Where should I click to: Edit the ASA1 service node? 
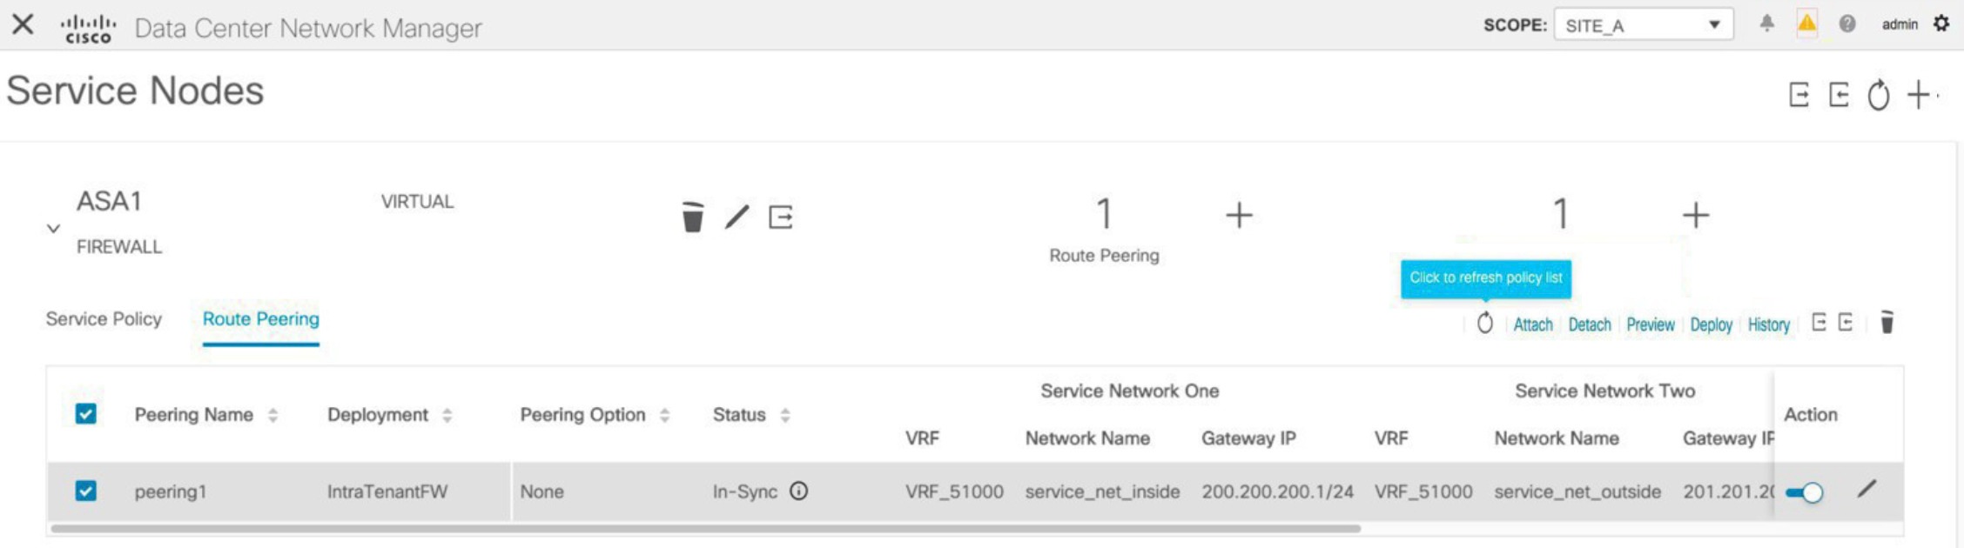(736, 217)
